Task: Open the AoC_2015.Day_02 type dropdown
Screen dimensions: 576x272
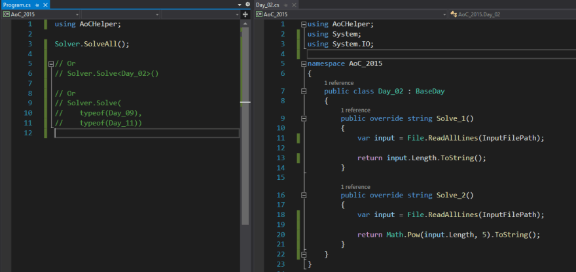Action: [x=513, y=14]
